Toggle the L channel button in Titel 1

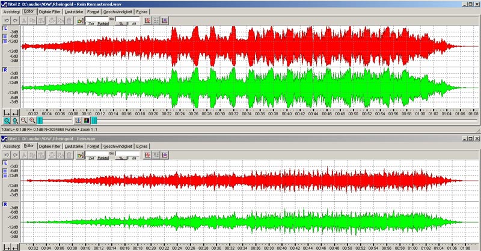(x=5, y=163)
